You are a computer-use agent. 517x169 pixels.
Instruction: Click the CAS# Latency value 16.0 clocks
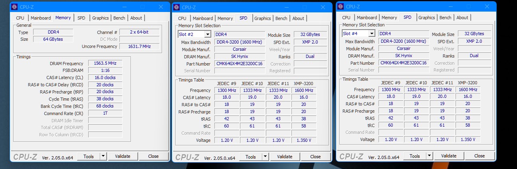[105, 78]
